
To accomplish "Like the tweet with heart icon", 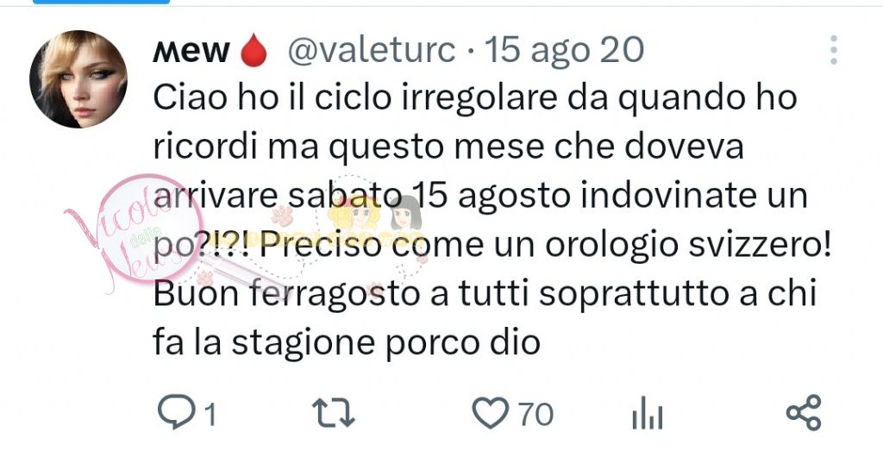I will click(x=490, y=413).
